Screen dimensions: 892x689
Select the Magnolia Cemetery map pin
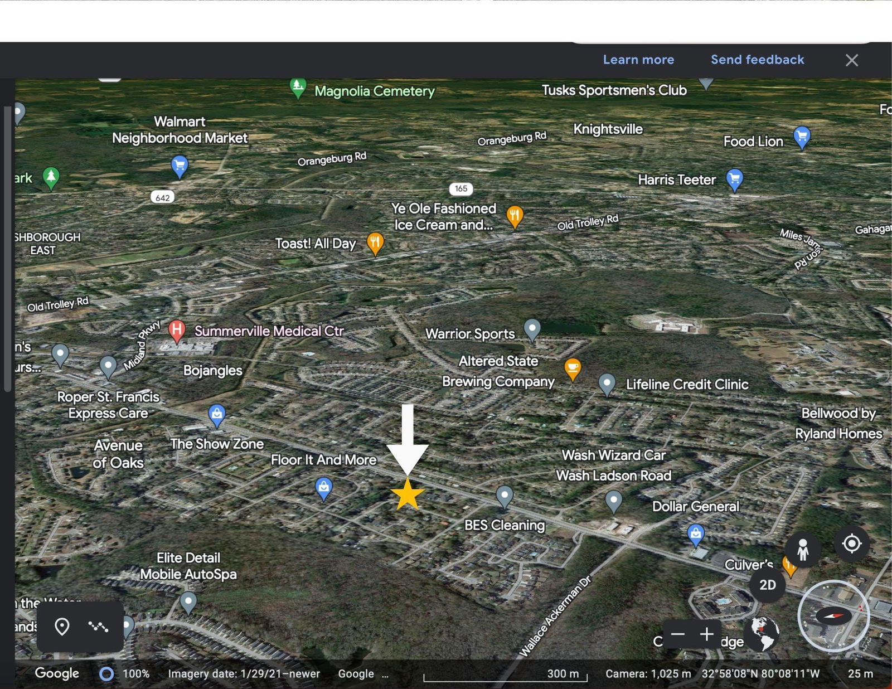tap(298, 88)
